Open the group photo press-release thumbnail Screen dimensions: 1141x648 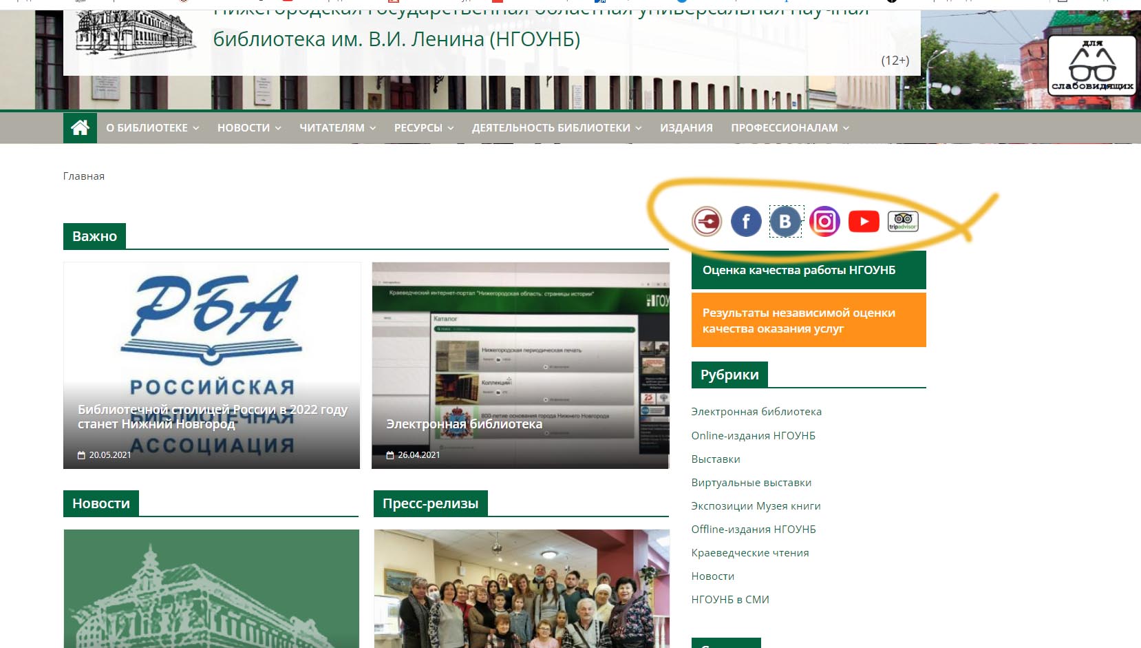(522, 589)
